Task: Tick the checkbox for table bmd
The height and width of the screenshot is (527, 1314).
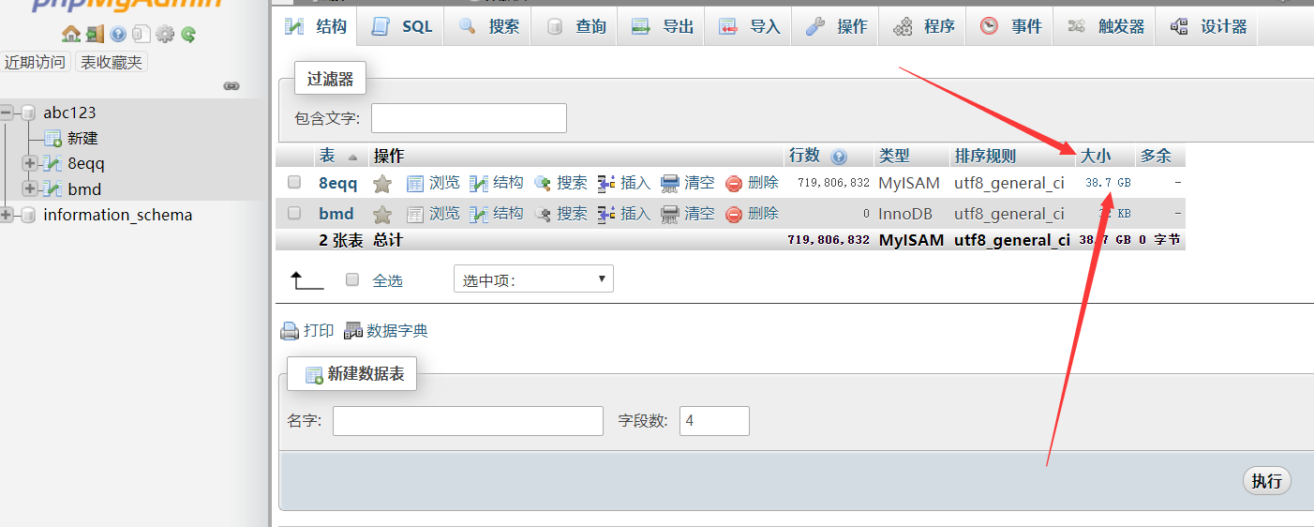Action: (x=294, y=213)
